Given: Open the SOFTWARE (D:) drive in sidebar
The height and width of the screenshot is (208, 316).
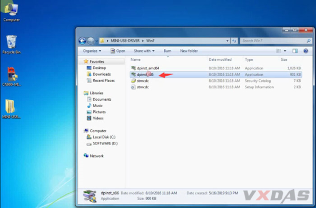Looking at the screenshot, I should (105, 143).
